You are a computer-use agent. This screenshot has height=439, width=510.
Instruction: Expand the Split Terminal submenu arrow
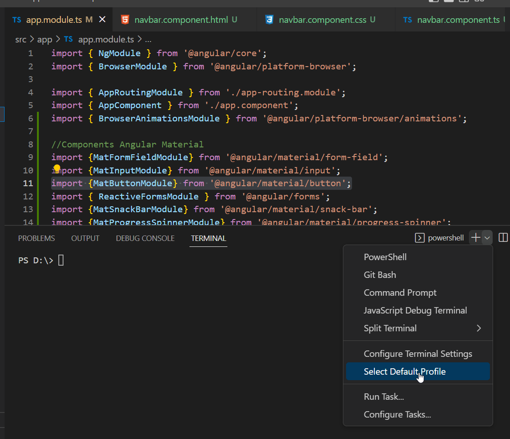tap(478, 328)
